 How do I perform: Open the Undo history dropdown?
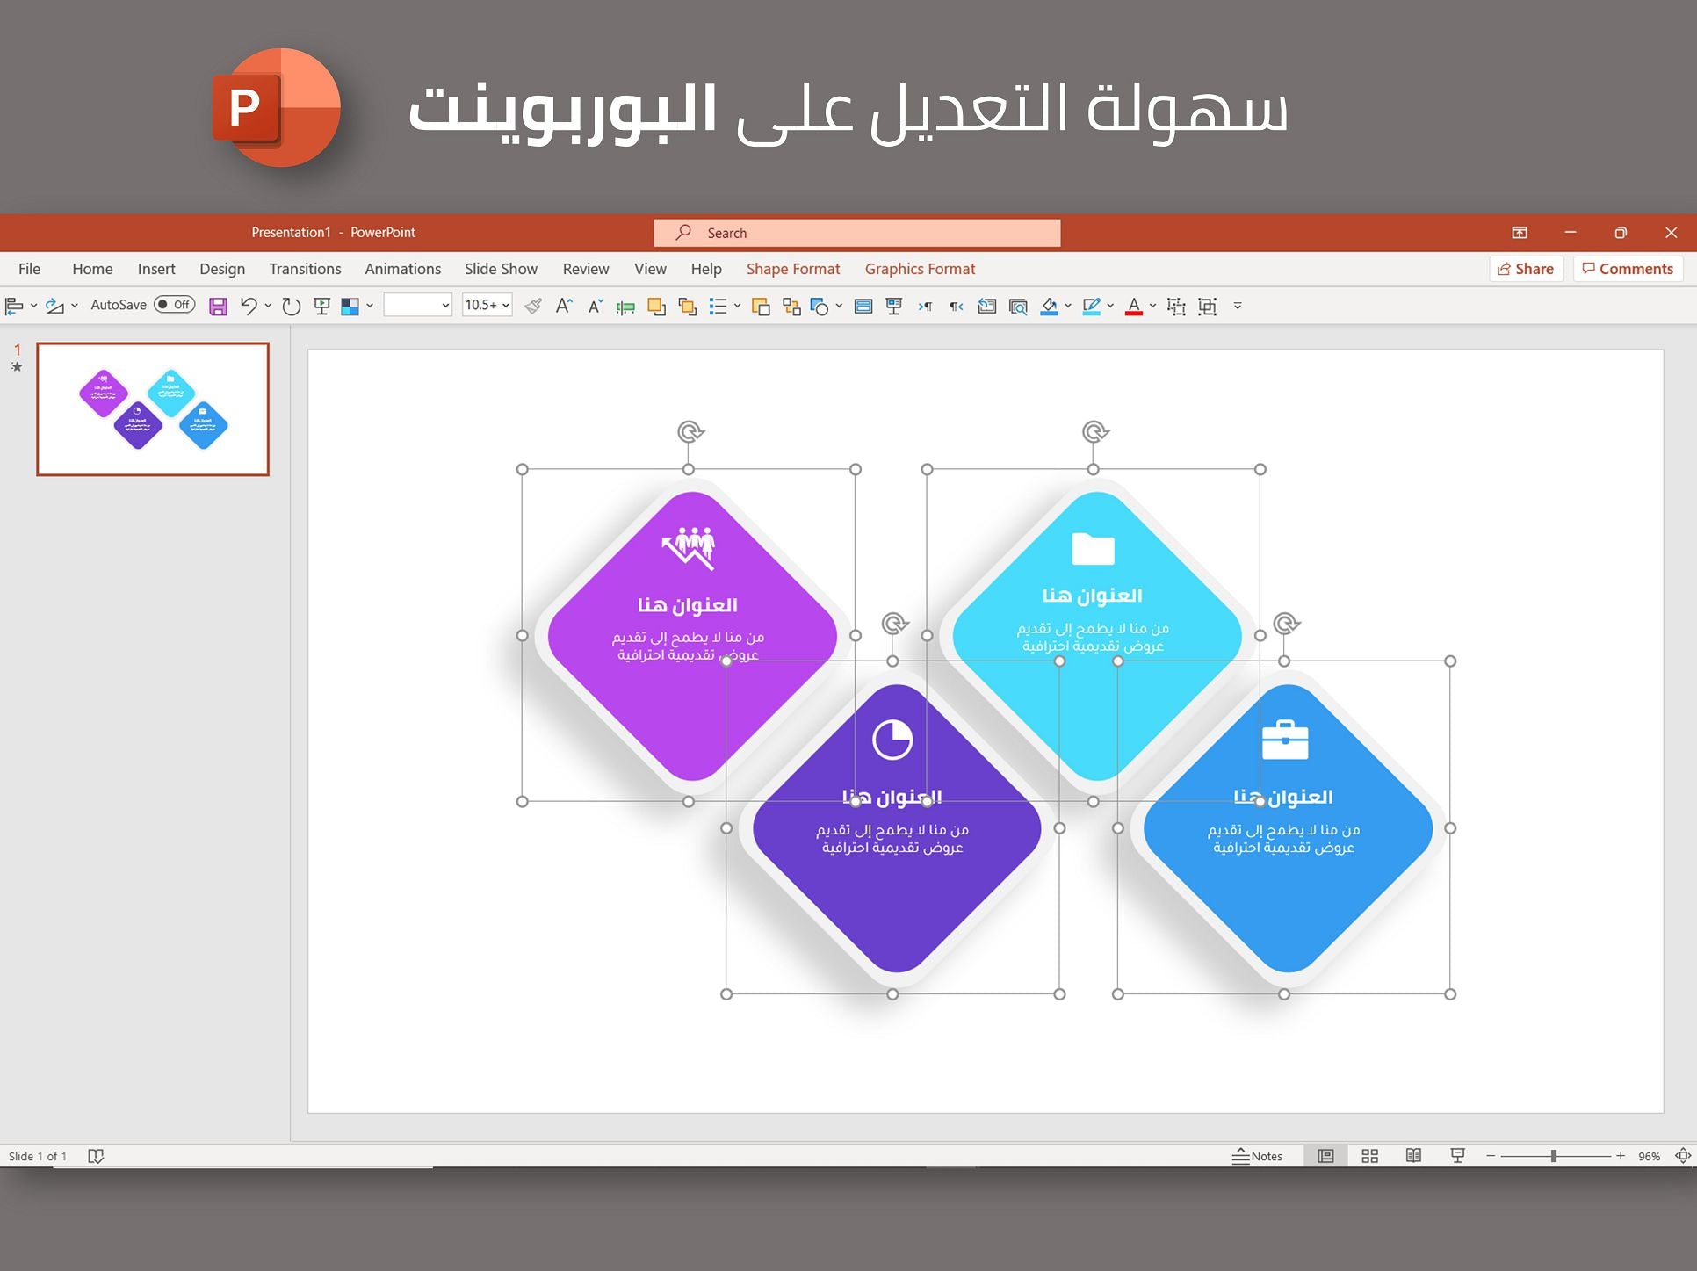click(x=268, y=306)
